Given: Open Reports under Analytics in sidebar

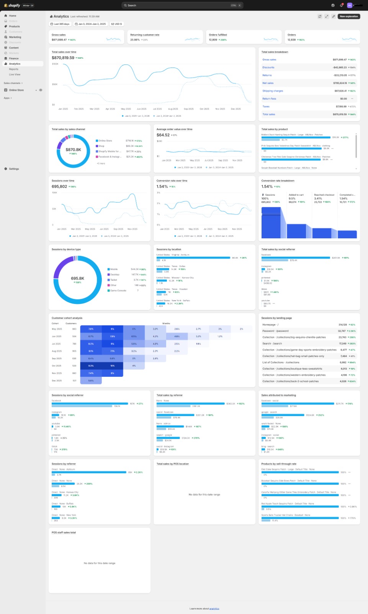Looking at the screenshot, I should (14, 69).
